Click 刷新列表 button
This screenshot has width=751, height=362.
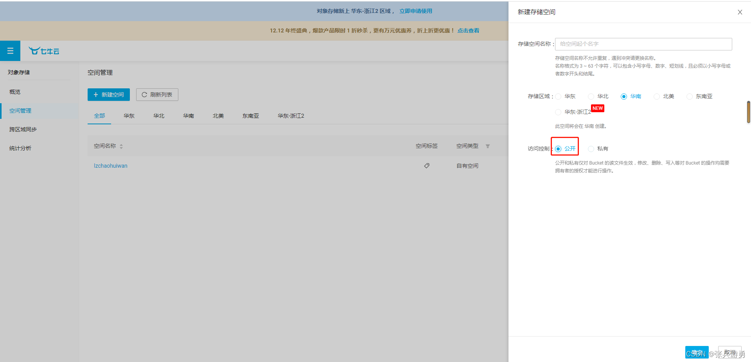pos(157,95)
